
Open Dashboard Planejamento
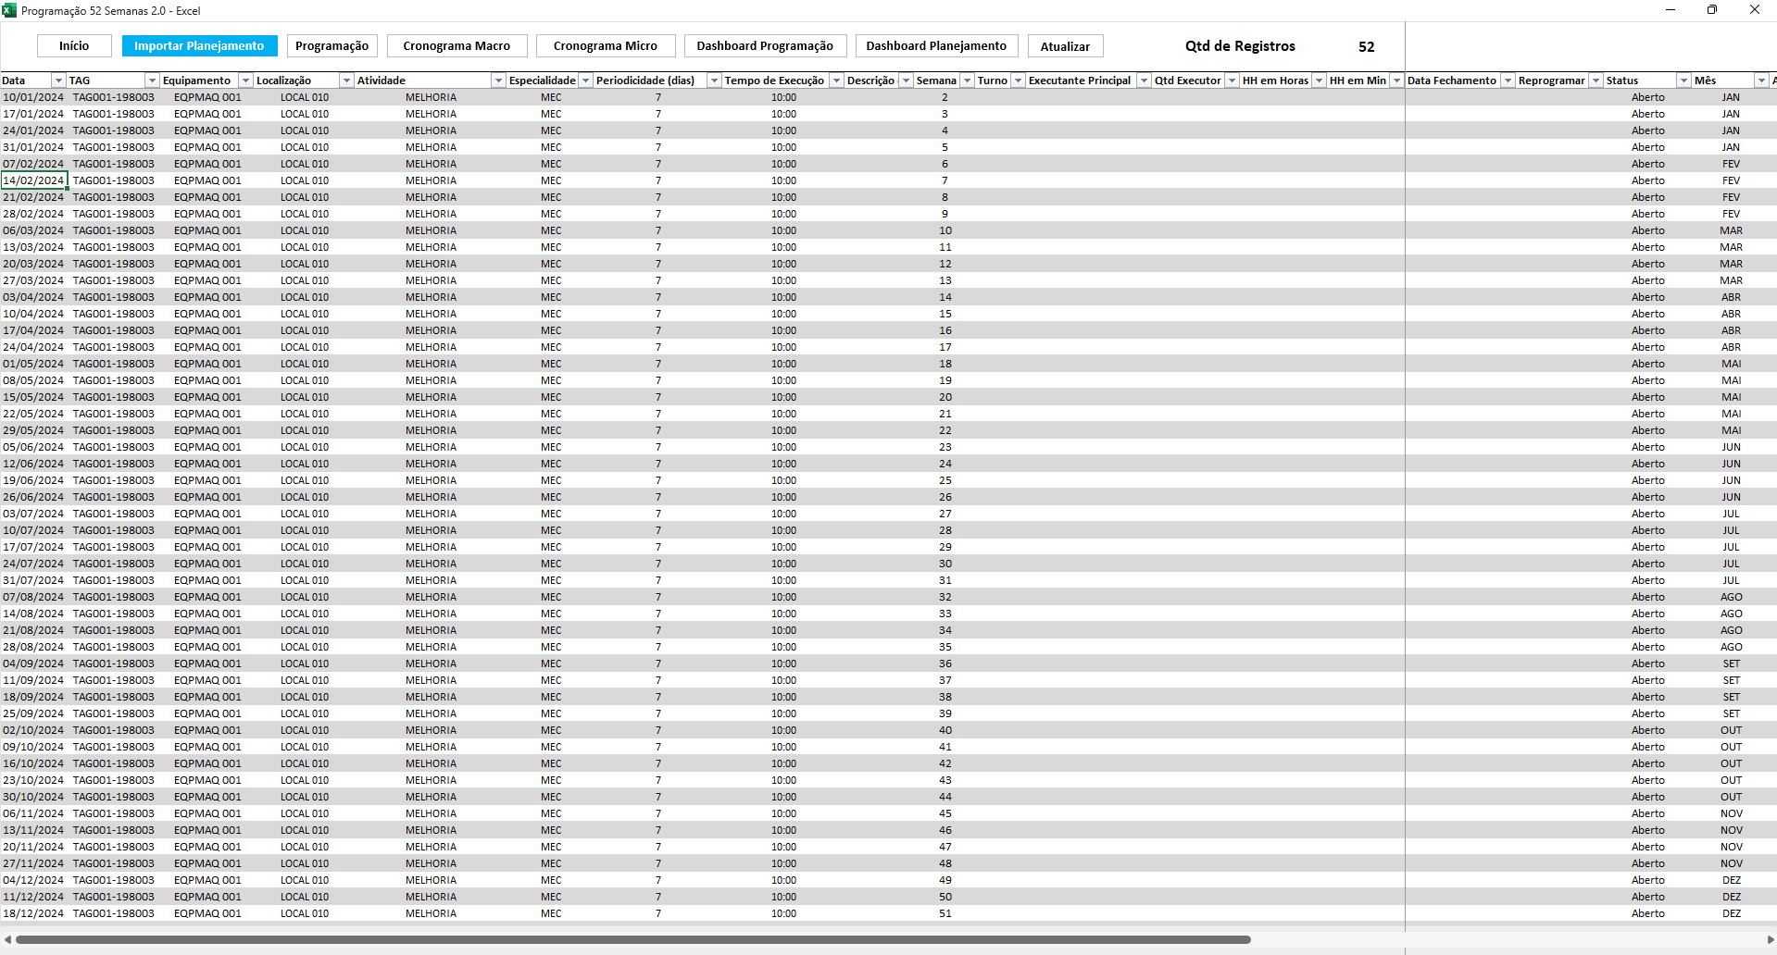coord(935,46)
